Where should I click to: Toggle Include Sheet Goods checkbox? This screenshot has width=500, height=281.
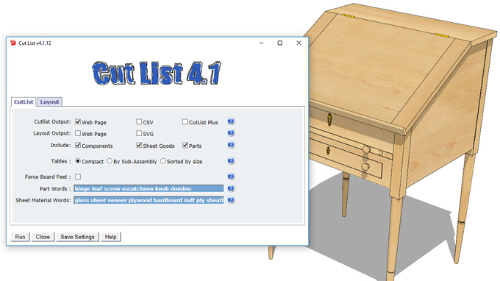click(x=139, y=145)
